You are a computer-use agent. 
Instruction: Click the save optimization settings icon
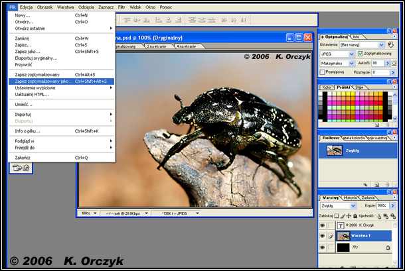(x=390, y=44)
